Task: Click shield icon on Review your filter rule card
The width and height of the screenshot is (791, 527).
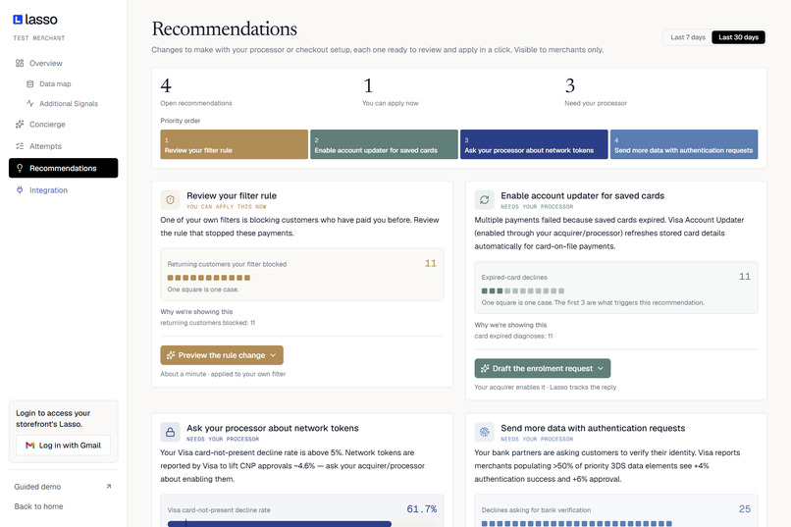Action: coord(170,200)
